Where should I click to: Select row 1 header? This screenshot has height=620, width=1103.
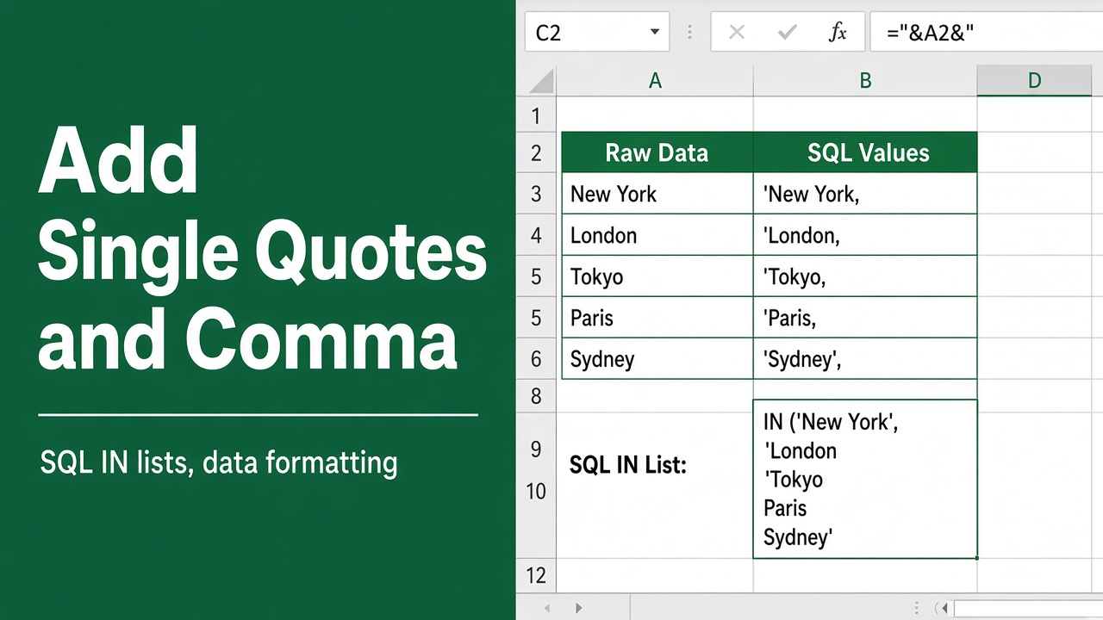tap(536, 115)
